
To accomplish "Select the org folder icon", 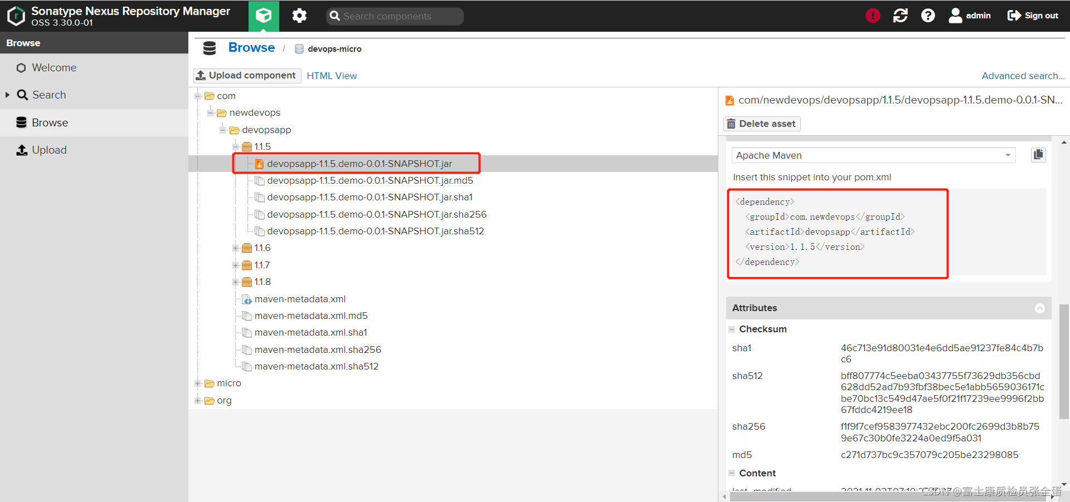I will (x=210, y=400).
